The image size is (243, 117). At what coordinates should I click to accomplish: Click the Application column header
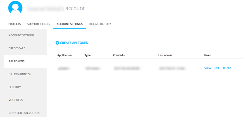64,55
